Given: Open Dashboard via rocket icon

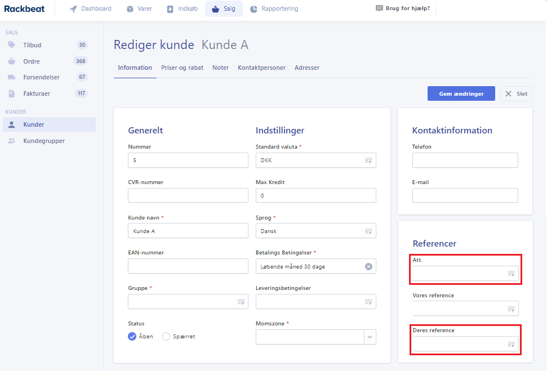Looking at the screenshot, I should pos(73,8).
